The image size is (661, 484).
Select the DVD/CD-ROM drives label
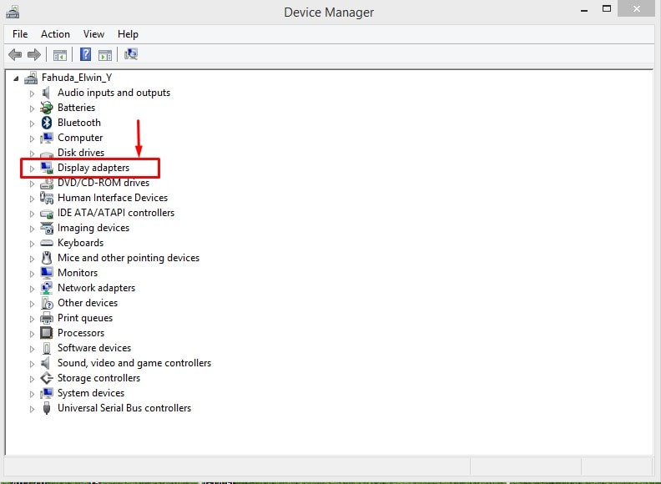click(x=103, y=183)
